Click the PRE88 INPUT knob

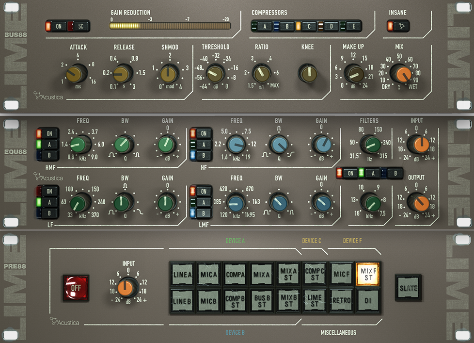click(127, 288)
